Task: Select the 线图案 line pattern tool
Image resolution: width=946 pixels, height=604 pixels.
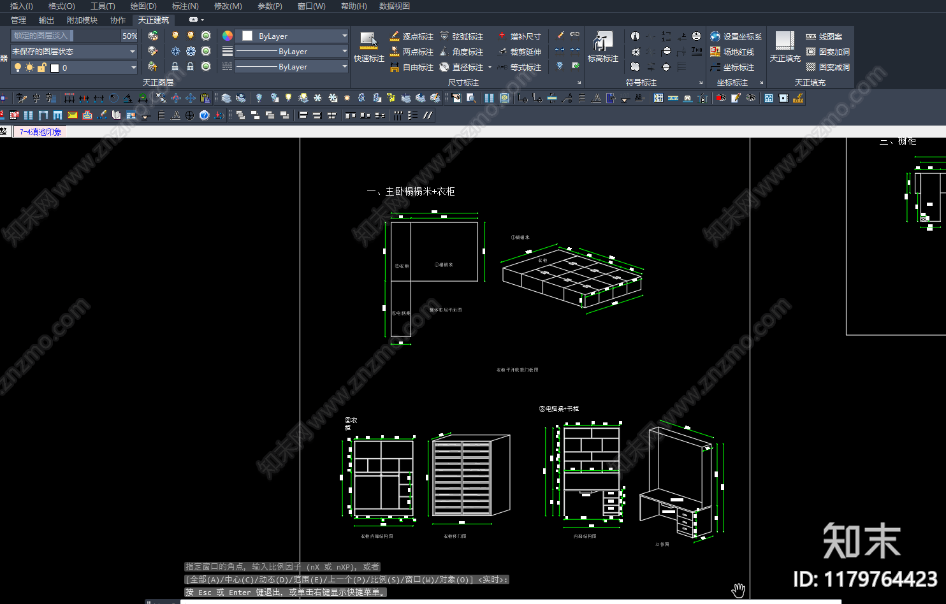Action: 824,36
